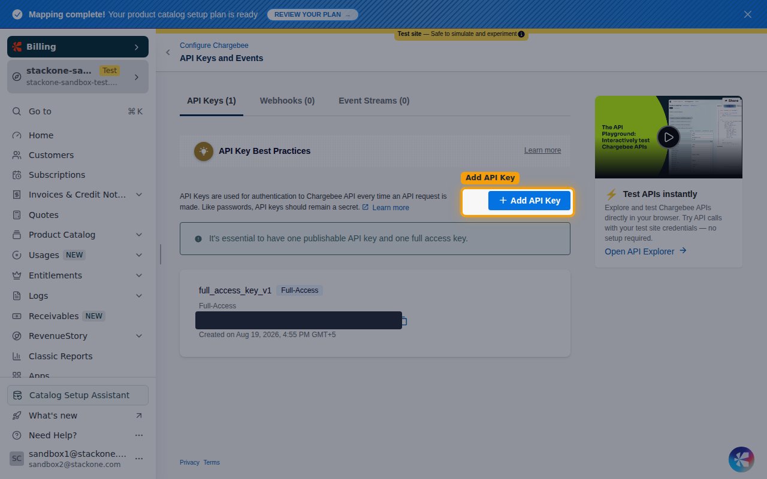Open Product Catalog menu item

[62, 235]
